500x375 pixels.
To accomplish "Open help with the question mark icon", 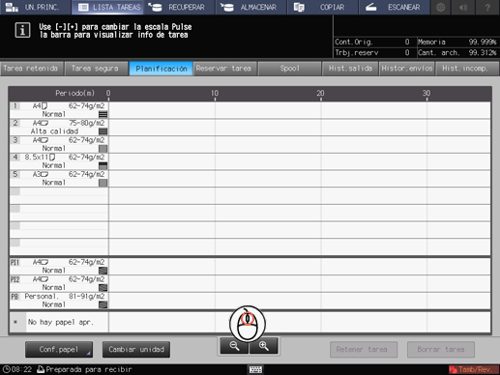I will (x=487, y=7).
